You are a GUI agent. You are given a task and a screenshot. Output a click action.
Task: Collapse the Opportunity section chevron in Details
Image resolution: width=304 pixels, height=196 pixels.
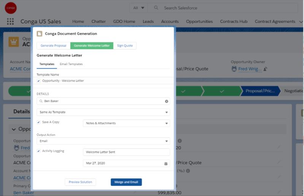click(14, 129)
